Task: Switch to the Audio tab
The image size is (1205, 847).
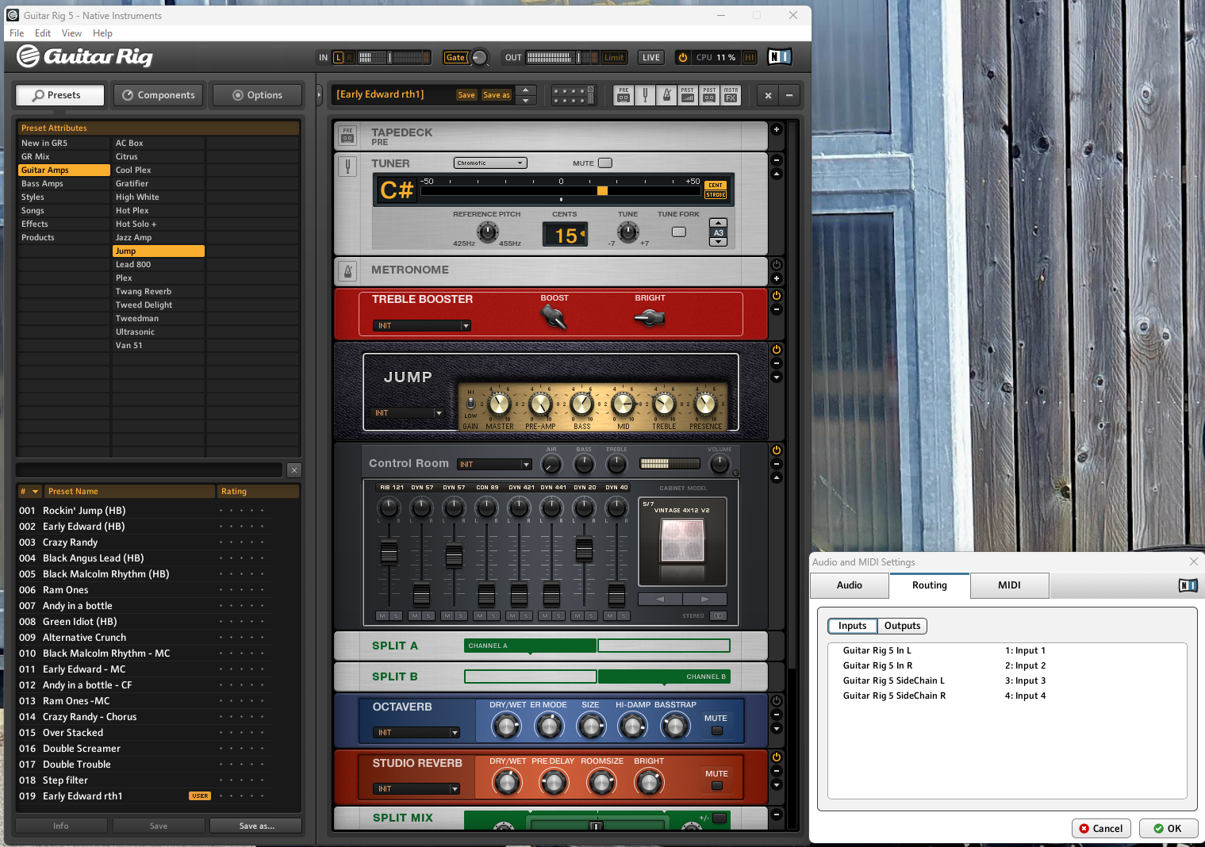Action: coord(850,585)
